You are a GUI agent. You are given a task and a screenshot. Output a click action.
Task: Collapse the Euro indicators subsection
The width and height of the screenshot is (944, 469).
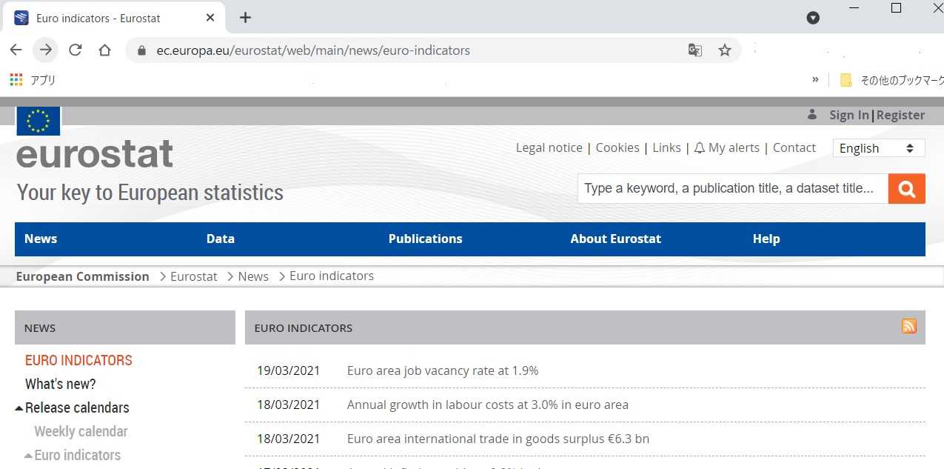pos(28,456)
